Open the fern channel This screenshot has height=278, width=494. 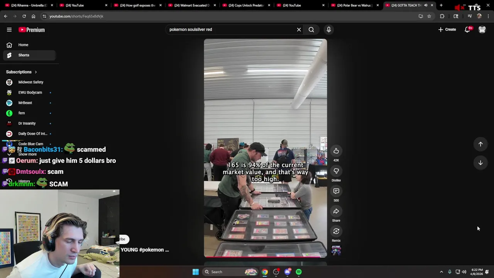coord(29,113)
